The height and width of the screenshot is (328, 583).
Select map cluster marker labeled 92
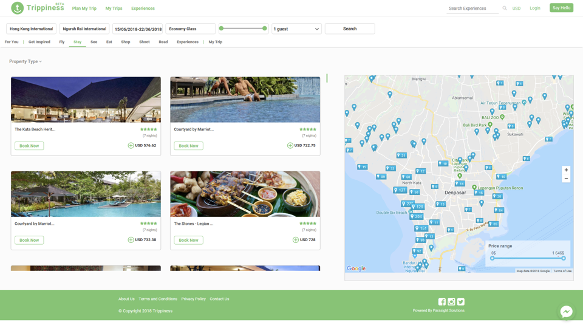pyautogui.click(x=417, y=251)
